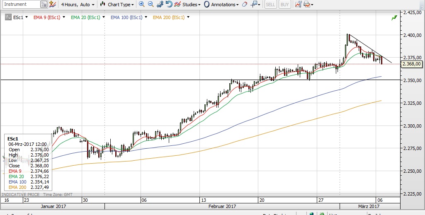Click the März 2017 month label
Image resolution: width=425 pixels, height=215 pixels.
click(x=369, y=206)
